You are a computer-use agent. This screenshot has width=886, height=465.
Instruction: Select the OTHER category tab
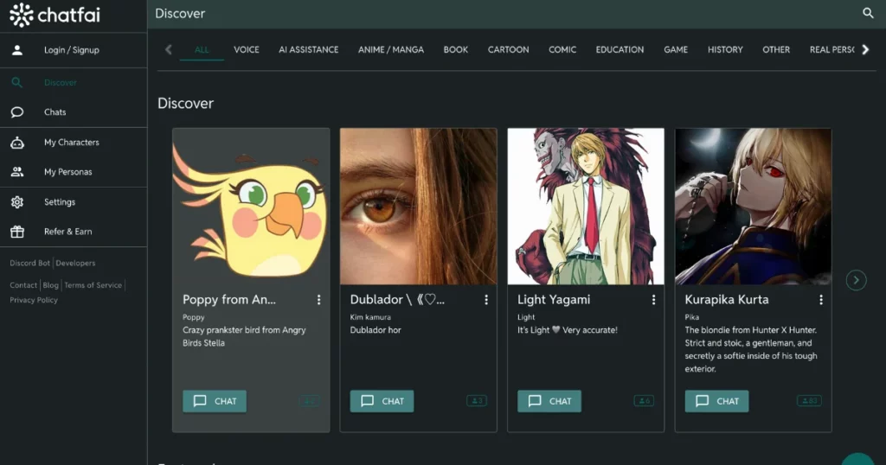coord(776,49)
